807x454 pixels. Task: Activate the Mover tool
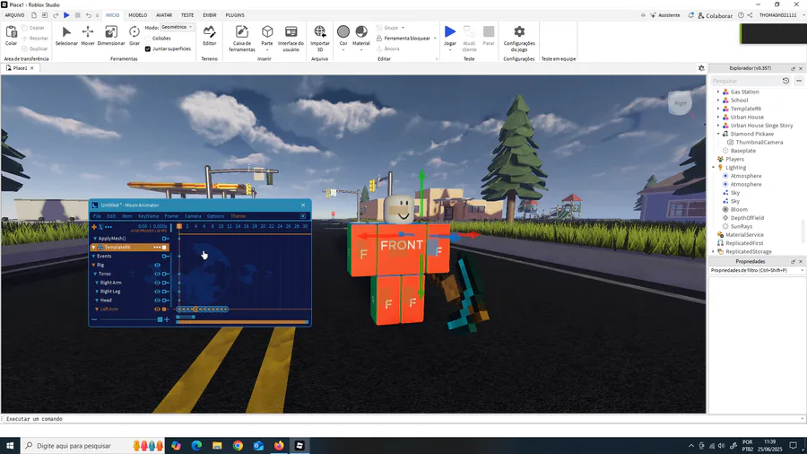tap(88, 36)
